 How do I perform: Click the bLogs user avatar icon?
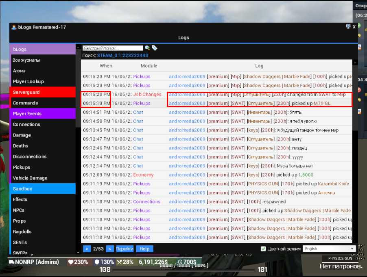(x=14, y=27)
